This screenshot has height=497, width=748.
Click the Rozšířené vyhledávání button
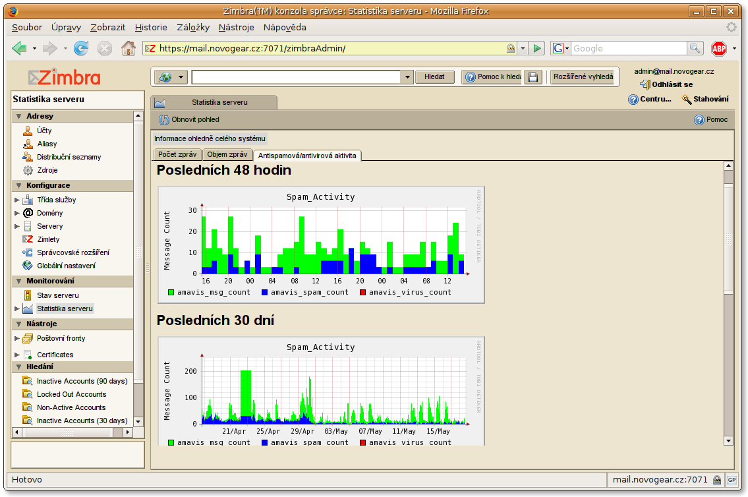pos(583,77)
